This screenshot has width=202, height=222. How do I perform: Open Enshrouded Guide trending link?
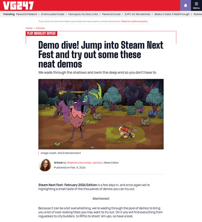pyautogui.click(x=53, y=14)
